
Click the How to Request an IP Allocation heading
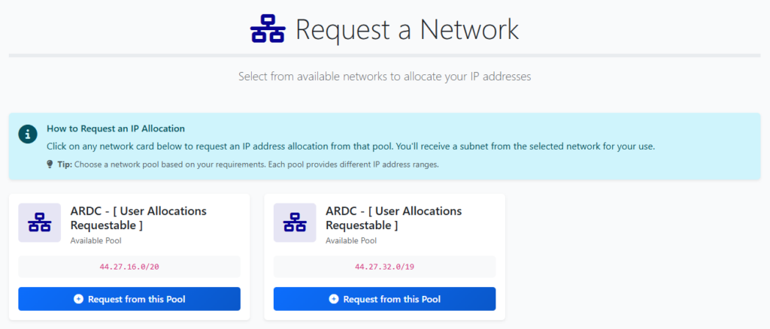point(116,128)
